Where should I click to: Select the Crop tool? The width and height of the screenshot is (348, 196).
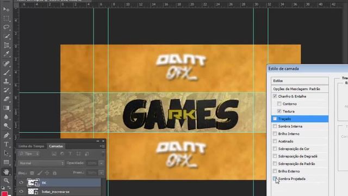[x=6, y=45]
